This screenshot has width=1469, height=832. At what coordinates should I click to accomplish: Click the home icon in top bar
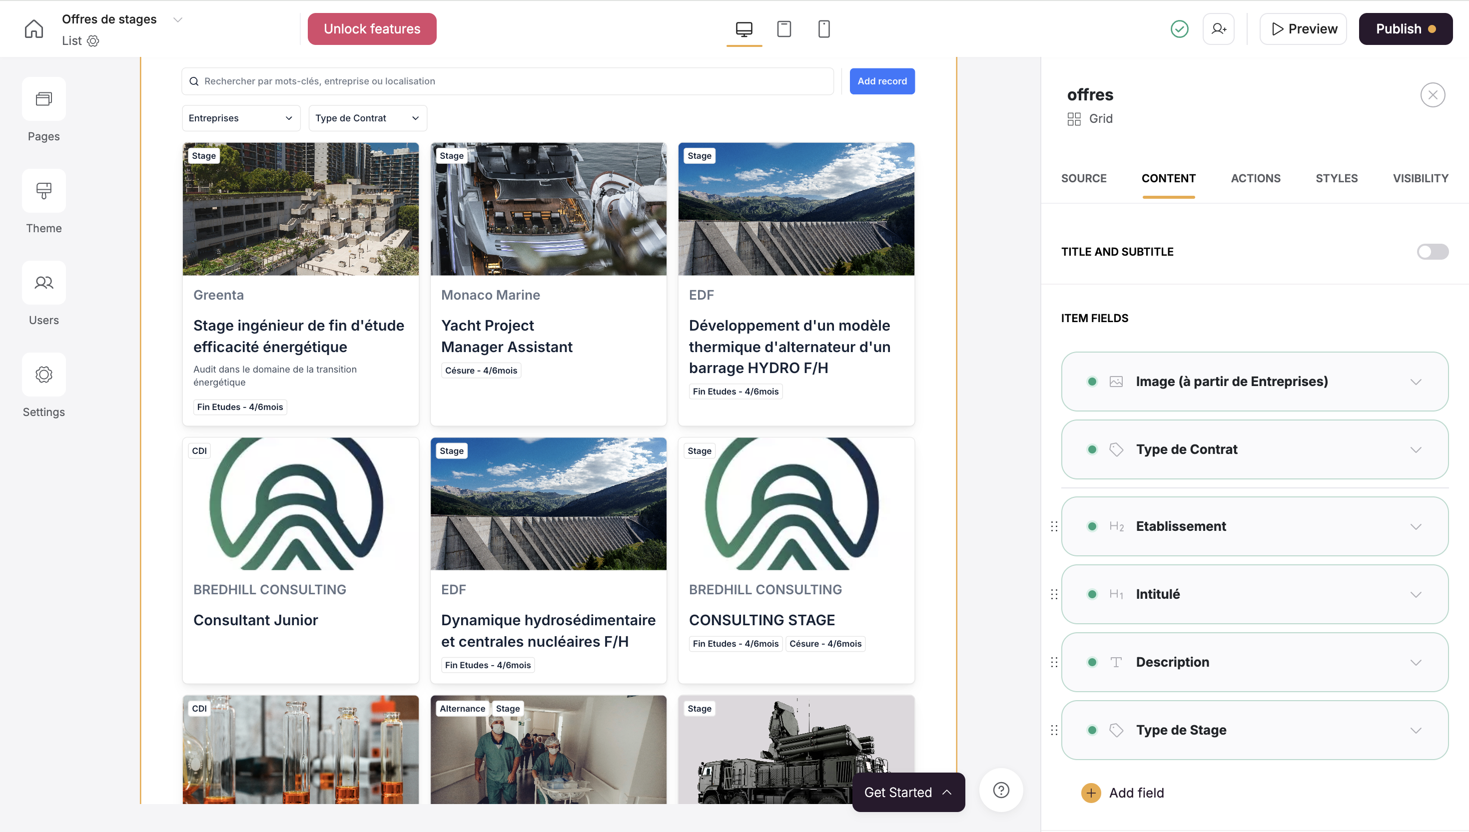click(x=33, y=28)
